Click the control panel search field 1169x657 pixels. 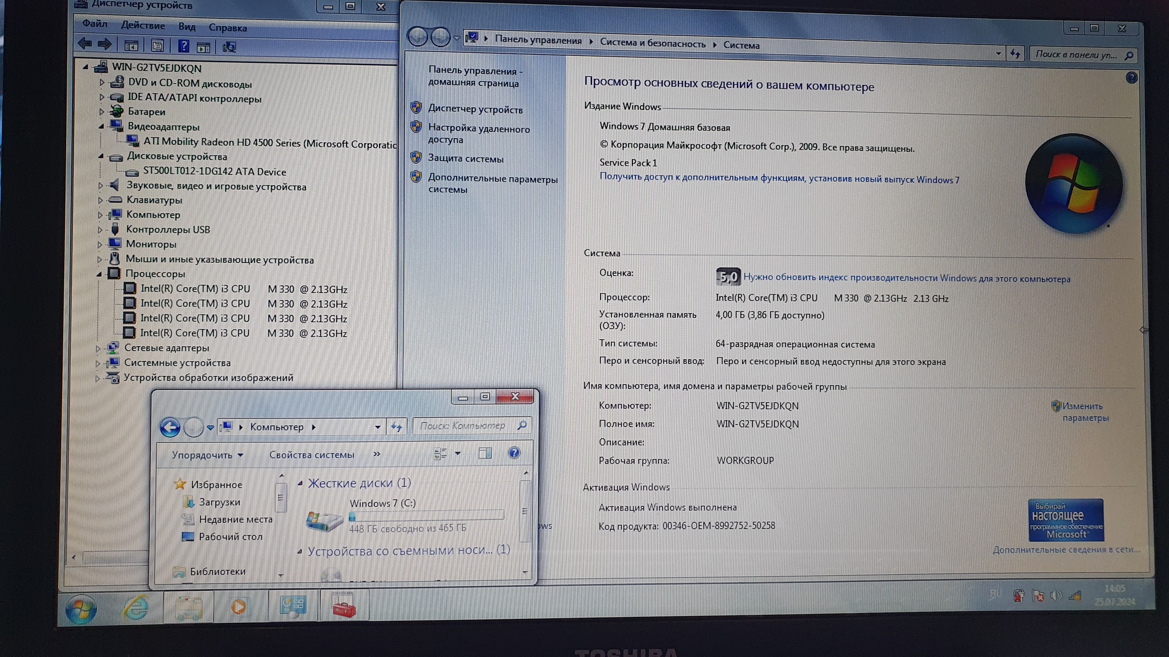[1077, 55]
